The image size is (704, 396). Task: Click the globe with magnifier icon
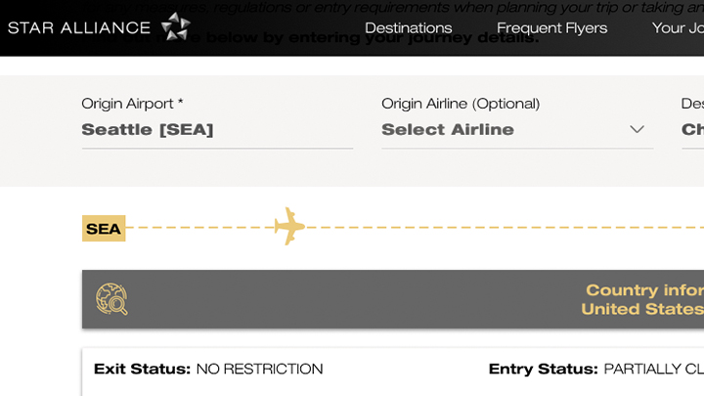click(x=111, y=299)
